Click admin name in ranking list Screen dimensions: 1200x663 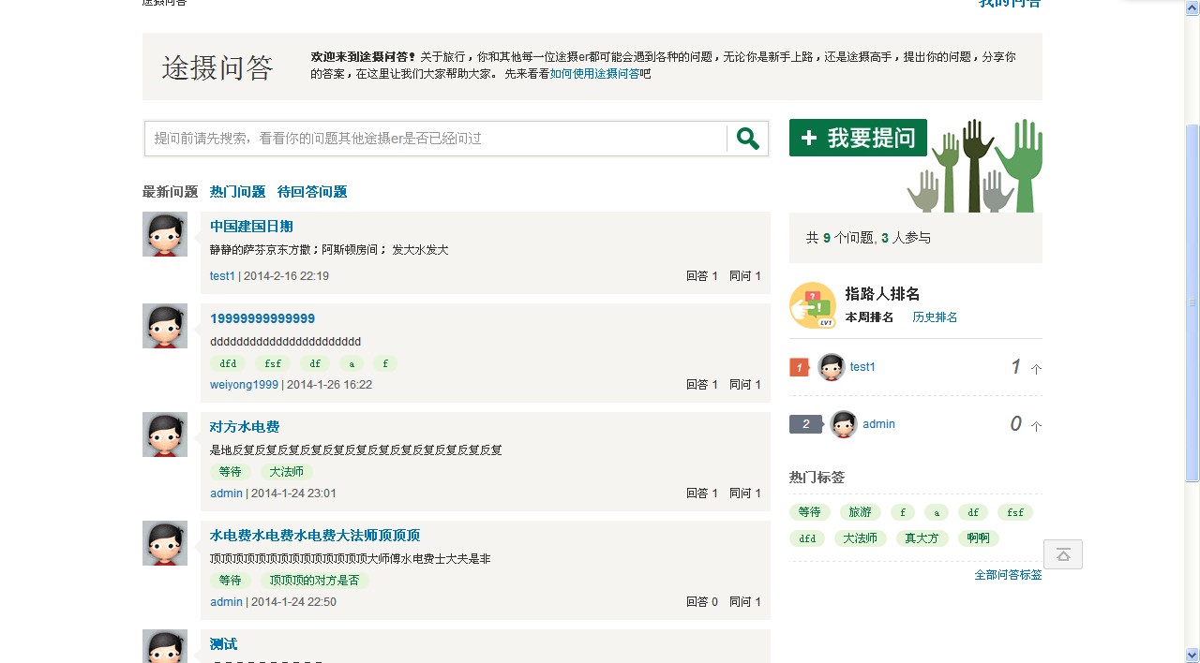(x=879, y=424)
